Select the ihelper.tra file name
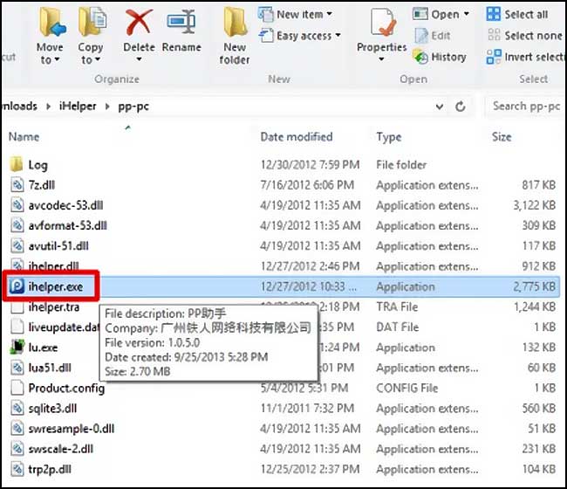 coord(54,307)
